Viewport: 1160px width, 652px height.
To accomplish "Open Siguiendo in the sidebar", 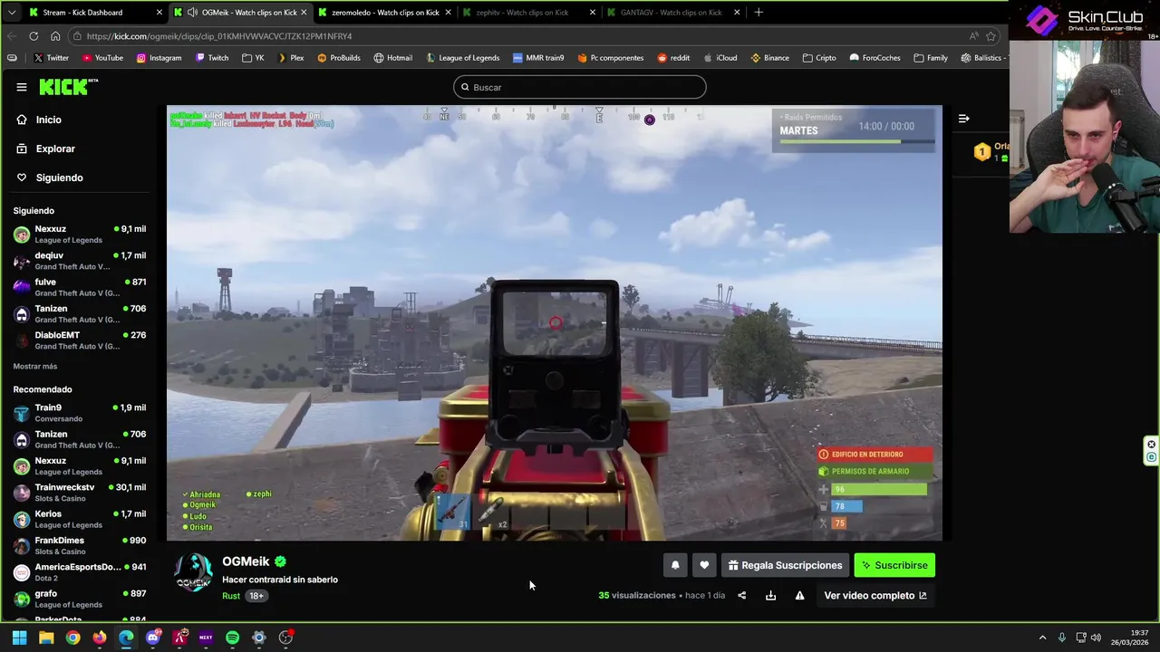I will click(59, 177).
